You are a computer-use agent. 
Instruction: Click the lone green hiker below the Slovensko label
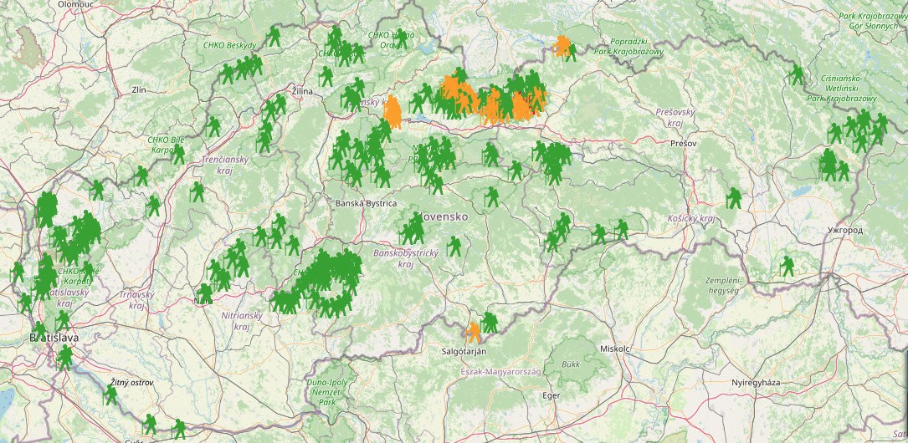coord(454,246)
